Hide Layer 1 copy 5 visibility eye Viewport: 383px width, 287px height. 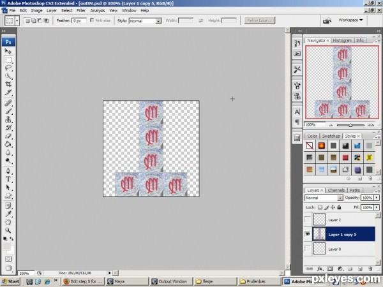[308, 234]
